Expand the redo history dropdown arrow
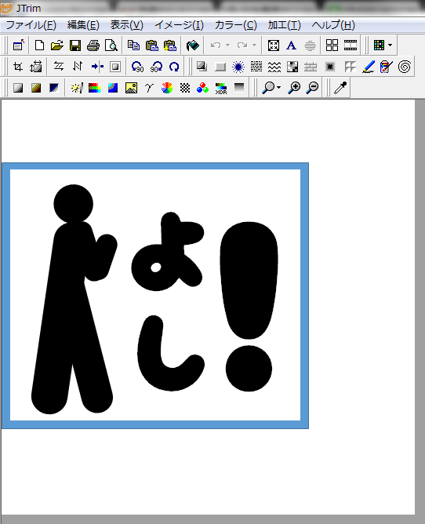This screenshot has width=425, height=524. click(x=254, y=45)
